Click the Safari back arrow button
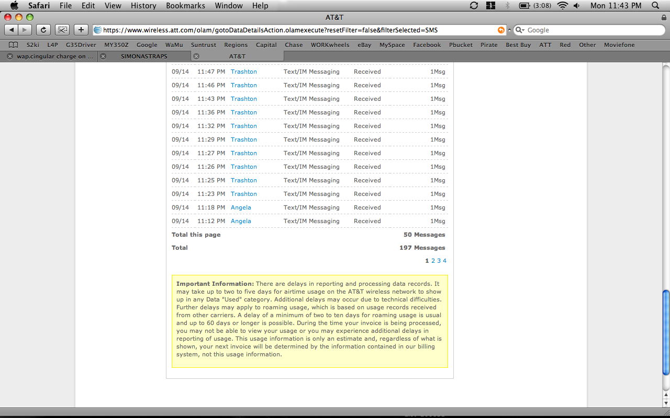The width and height of the screenshot is (670, 418). [x=12, y=30]
